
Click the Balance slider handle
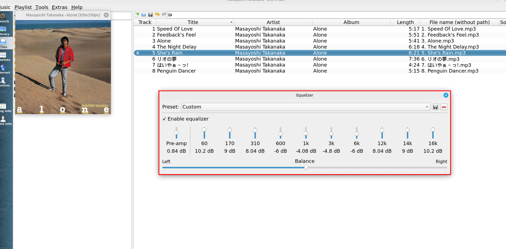coord(306,168)
